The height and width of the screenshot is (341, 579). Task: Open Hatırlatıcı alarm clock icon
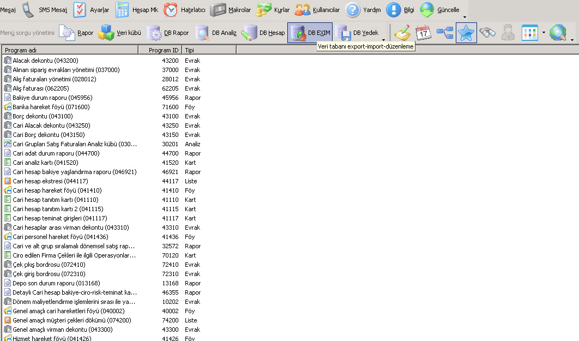click(x=170, y=10)
